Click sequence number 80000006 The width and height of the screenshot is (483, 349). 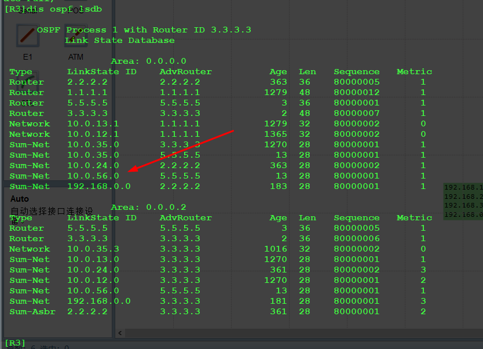tap(357, 238)
